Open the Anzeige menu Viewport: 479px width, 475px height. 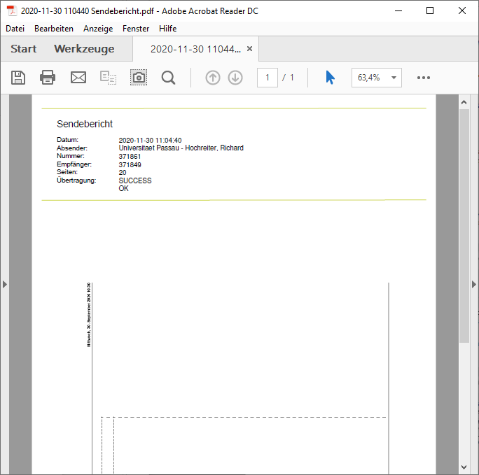point(98,29)
